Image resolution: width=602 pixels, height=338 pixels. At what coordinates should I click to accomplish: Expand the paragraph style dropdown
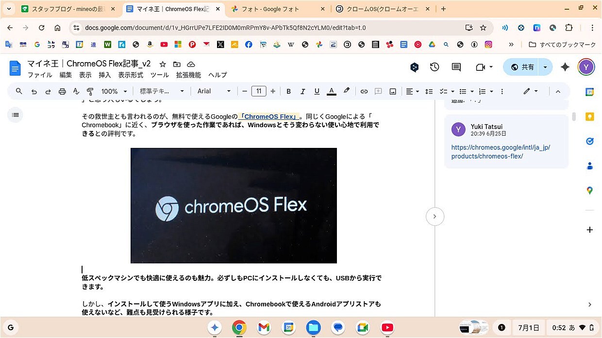(x=162, y=91)
